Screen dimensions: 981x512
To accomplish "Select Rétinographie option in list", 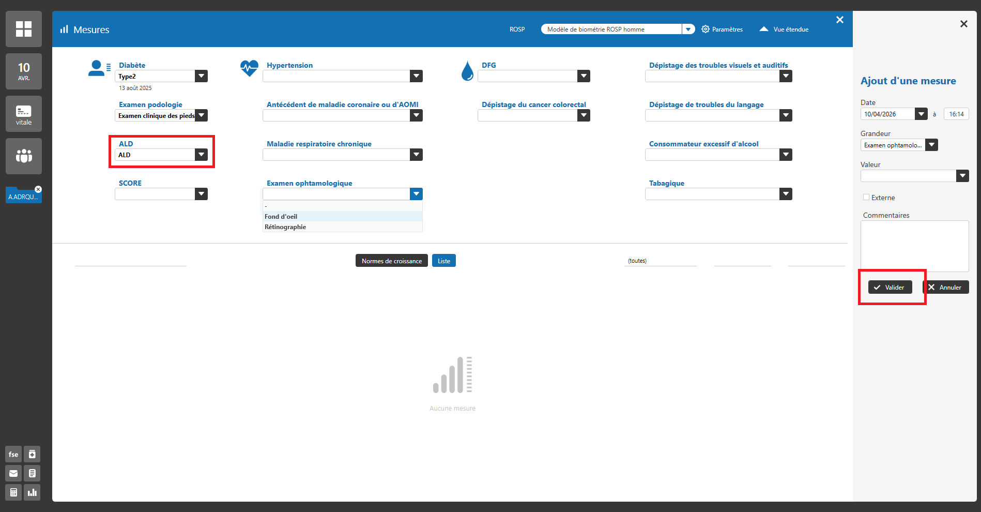I will pyautogui.click(x=285, y=227).
